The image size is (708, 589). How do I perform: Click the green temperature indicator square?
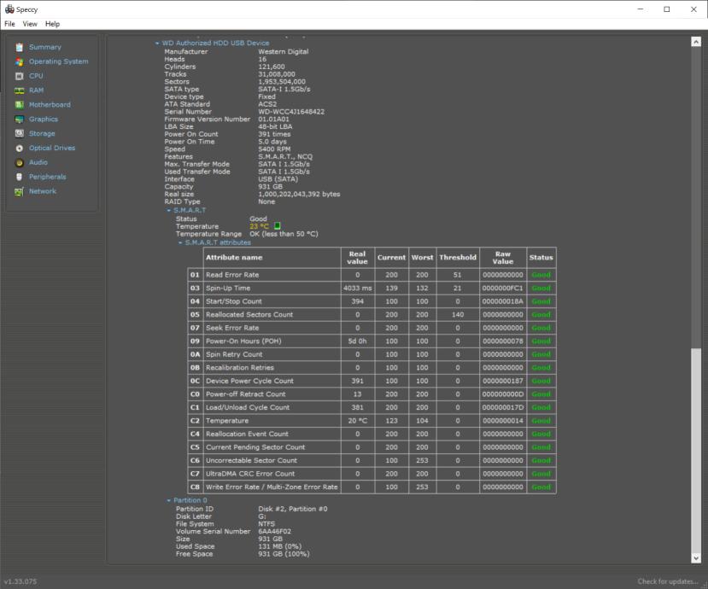tap(277, 226)
